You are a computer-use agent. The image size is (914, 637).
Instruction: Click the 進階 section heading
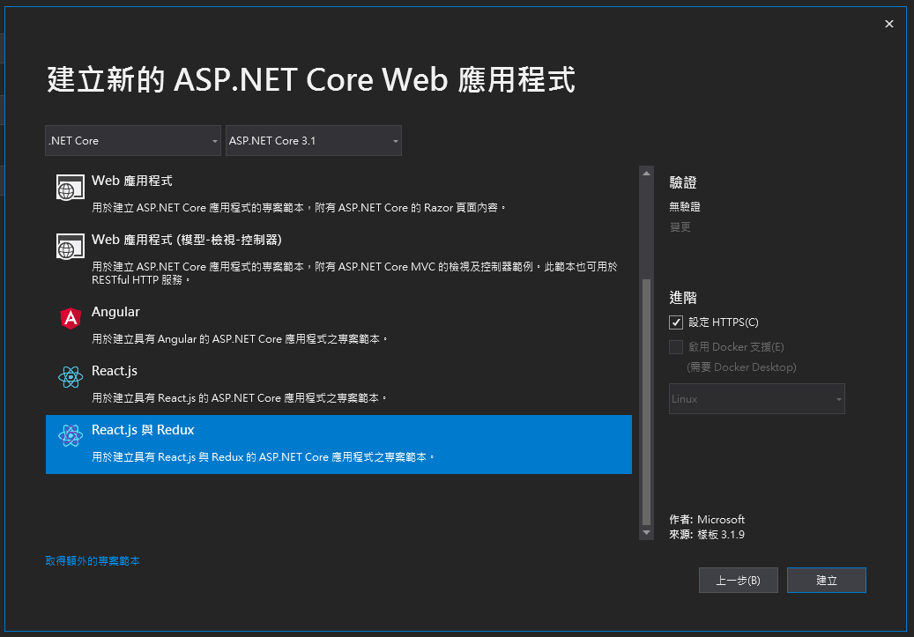coord(682,298)
